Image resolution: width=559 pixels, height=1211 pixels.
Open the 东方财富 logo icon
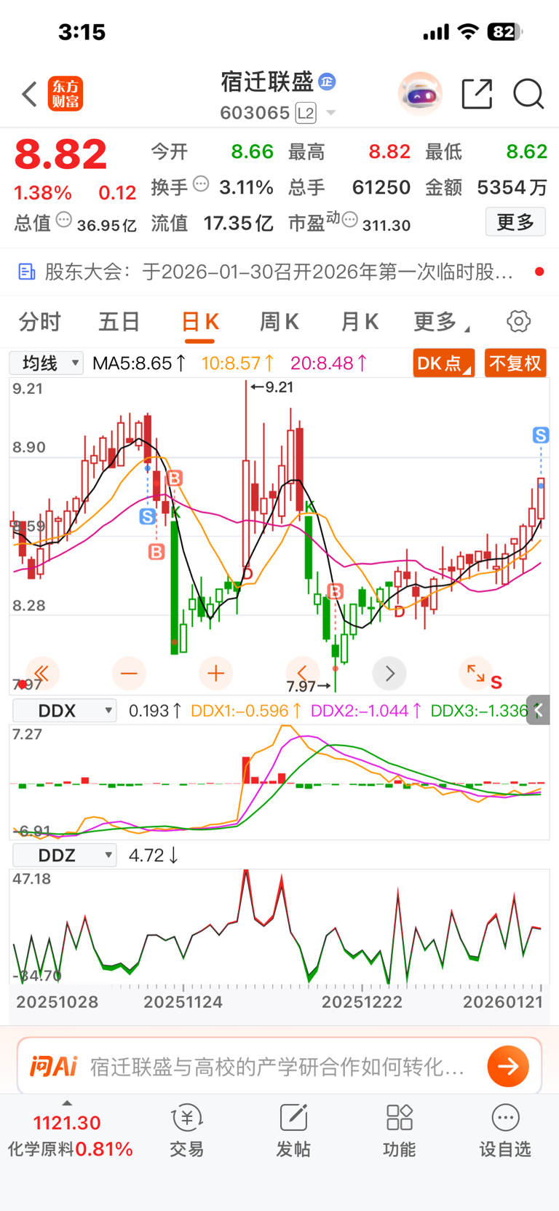pos(66,94)
